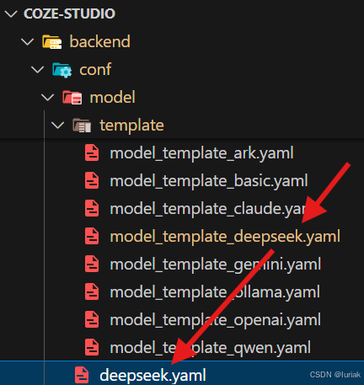The height and width of the screenshot is (385, 364).
Task: Click the template folder icon
Action: (x=82, y=126)
